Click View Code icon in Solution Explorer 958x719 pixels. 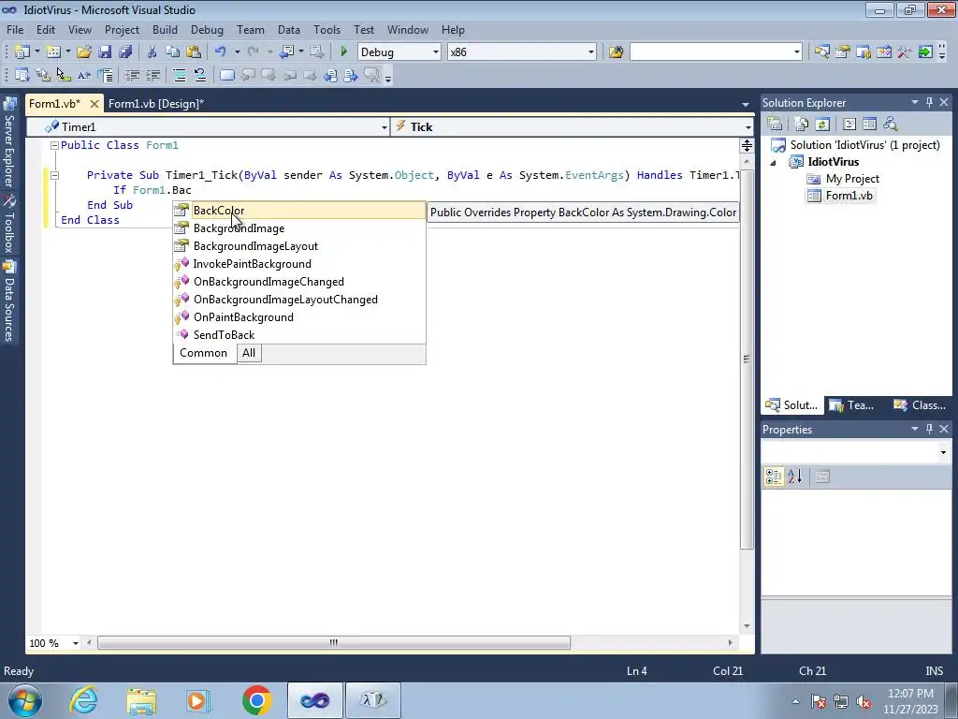tap(849, 125)
